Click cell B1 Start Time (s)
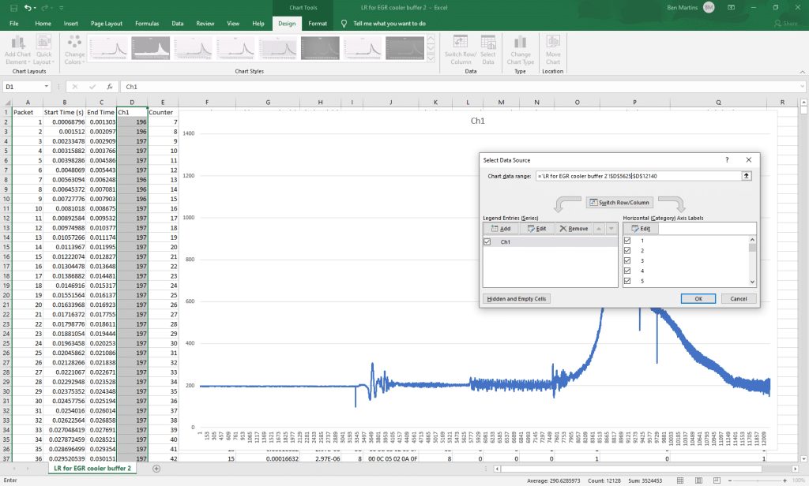809x486 pixels. [64, 112]
